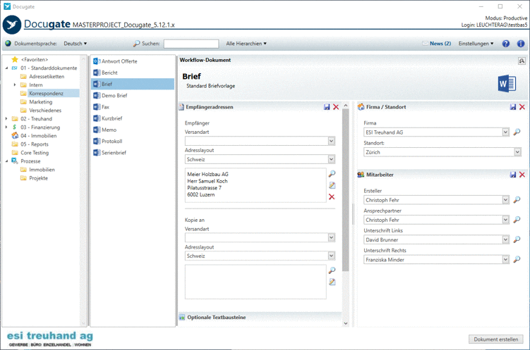The height and width of the screenshot is (350, 530).
Task: Click the Word document icon
Action: (x=507, y=84)
